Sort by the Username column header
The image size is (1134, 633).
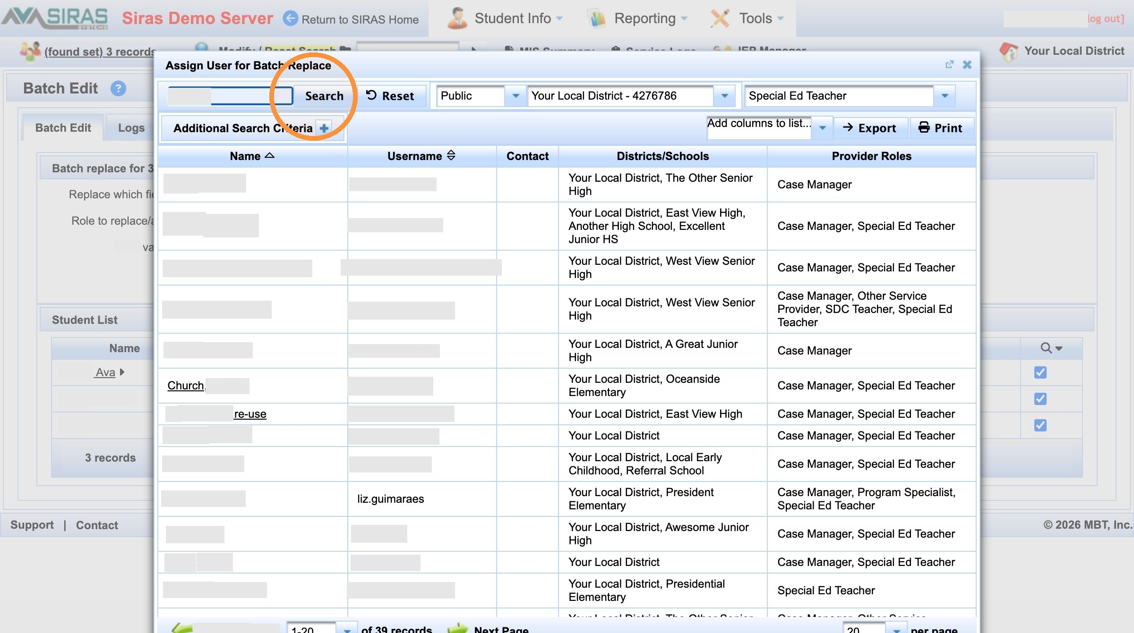(x=421, y=156)
